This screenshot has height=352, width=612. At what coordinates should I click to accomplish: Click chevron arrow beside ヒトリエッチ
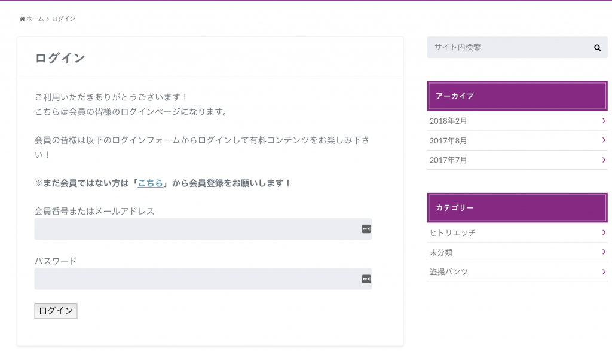click(x=604, y=232)
